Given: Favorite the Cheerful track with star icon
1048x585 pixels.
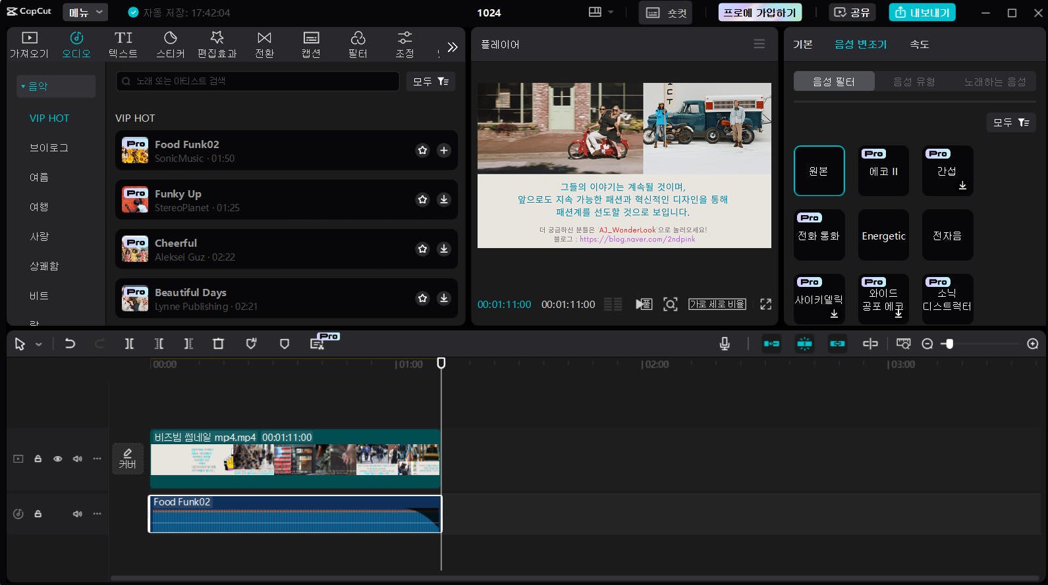Looking at the screenshot, I should pyautogui.click(x=422, y=249).
